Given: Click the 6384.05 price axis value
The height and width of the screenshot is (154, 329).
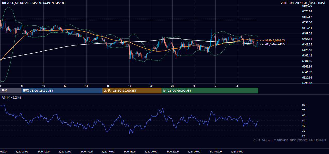Looking at the screenshot, I should [x=307, y=61].
